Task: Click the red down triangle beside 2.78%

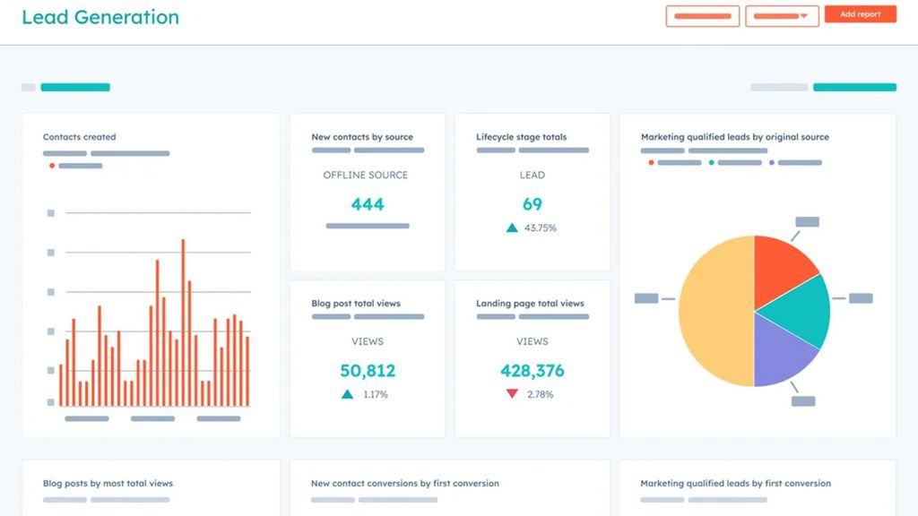Action: click(512, 394)
